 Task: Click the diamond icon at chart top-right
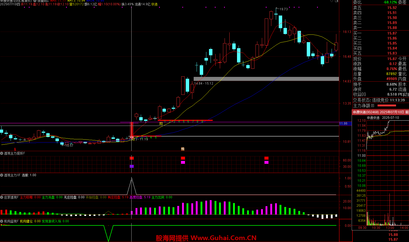point(332,1)
